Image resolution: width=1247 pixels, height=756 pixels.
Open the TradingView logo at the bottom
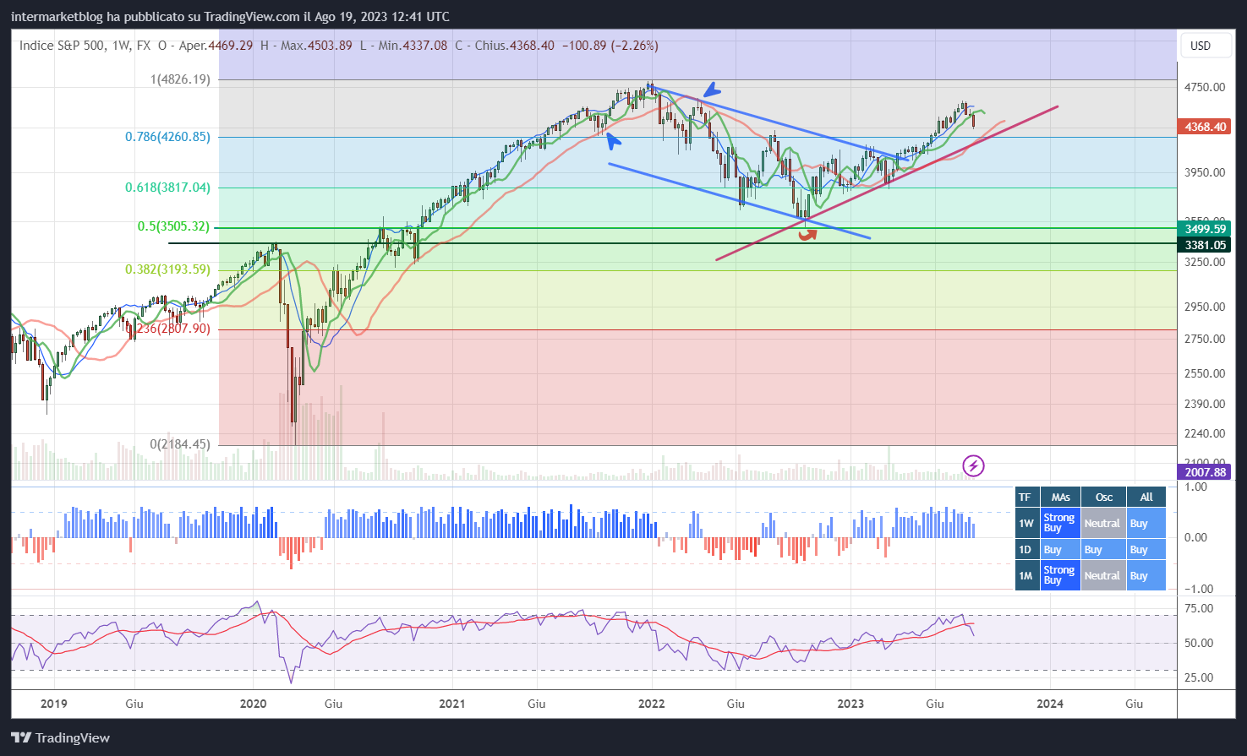61,737
